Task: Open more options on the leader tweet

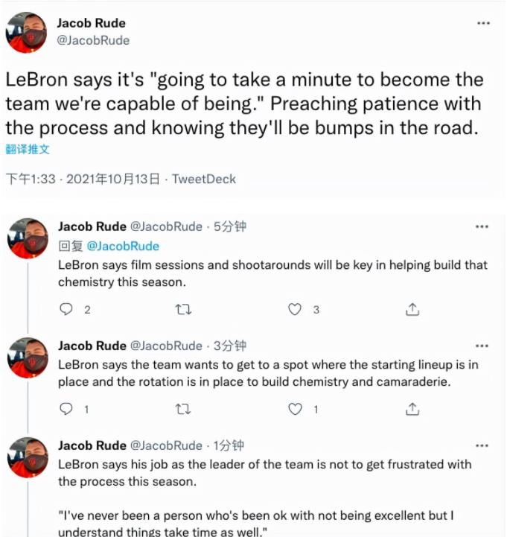Action: [x=482, y=445]
